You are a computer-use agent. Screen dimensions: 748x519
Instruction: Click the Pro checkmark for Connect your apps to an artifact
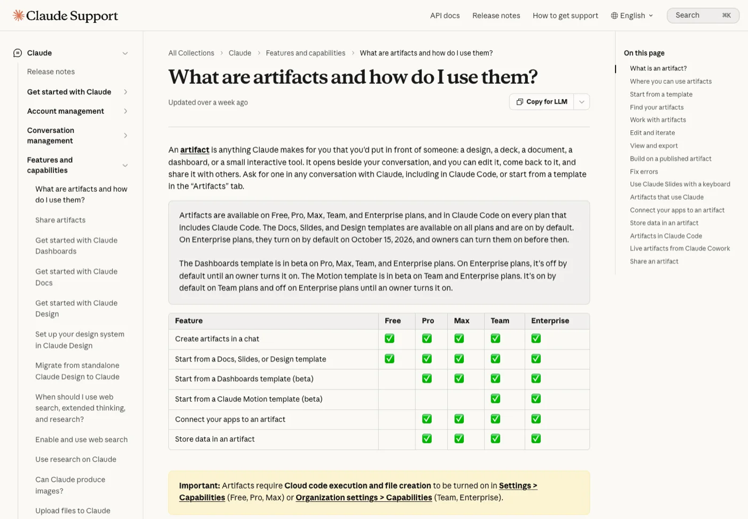(x=427, y=419)
